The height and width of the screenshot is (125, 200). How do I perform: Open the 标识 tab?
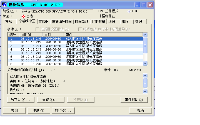[x=140, y=22]
